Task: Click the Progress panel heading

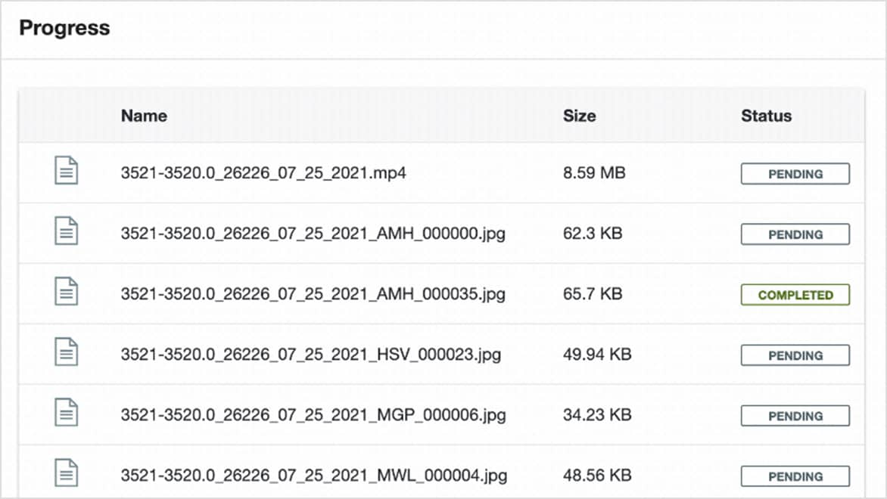Action: [x=64, y=28]
